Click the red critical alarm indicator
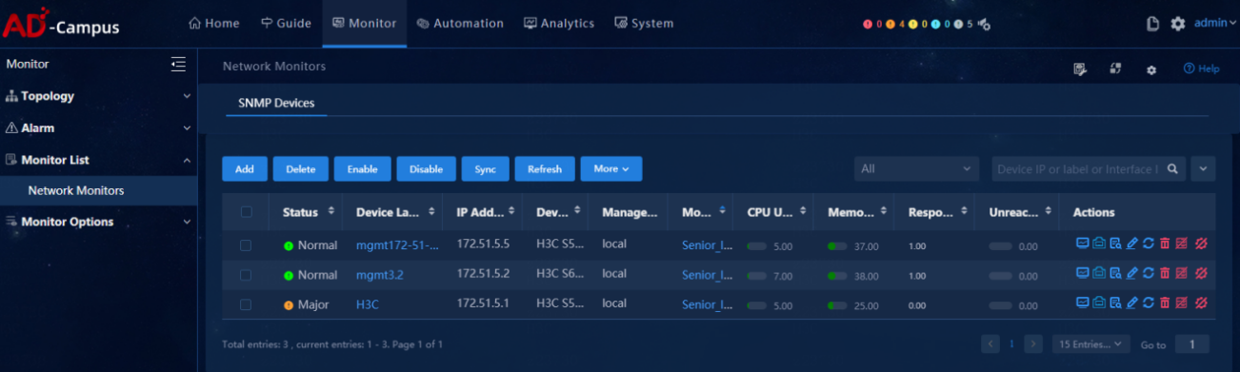 tap(868, 24)
